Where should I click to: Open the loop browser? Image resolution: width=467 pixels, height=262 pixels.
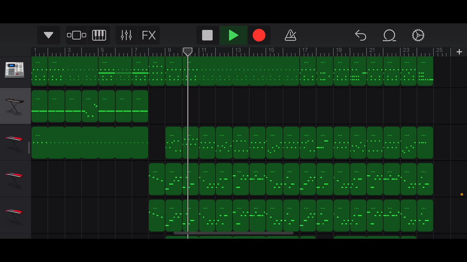coord(389,35)
